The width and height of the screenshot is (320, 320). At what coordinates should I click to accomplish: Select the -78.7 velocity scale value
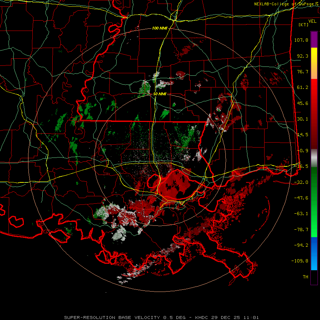(301, 230)
